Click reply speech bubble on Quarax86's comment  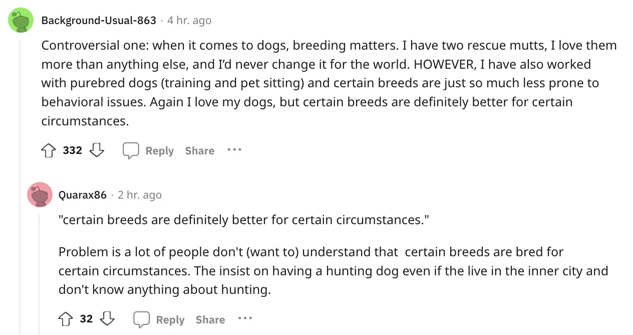(x=141, y=319)
